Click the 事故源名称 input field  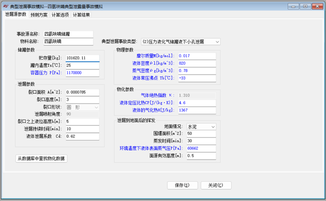(x=68, y=34)
